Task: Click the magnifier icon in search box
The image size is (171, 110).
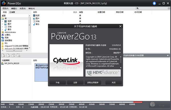Action: [138, 8]
